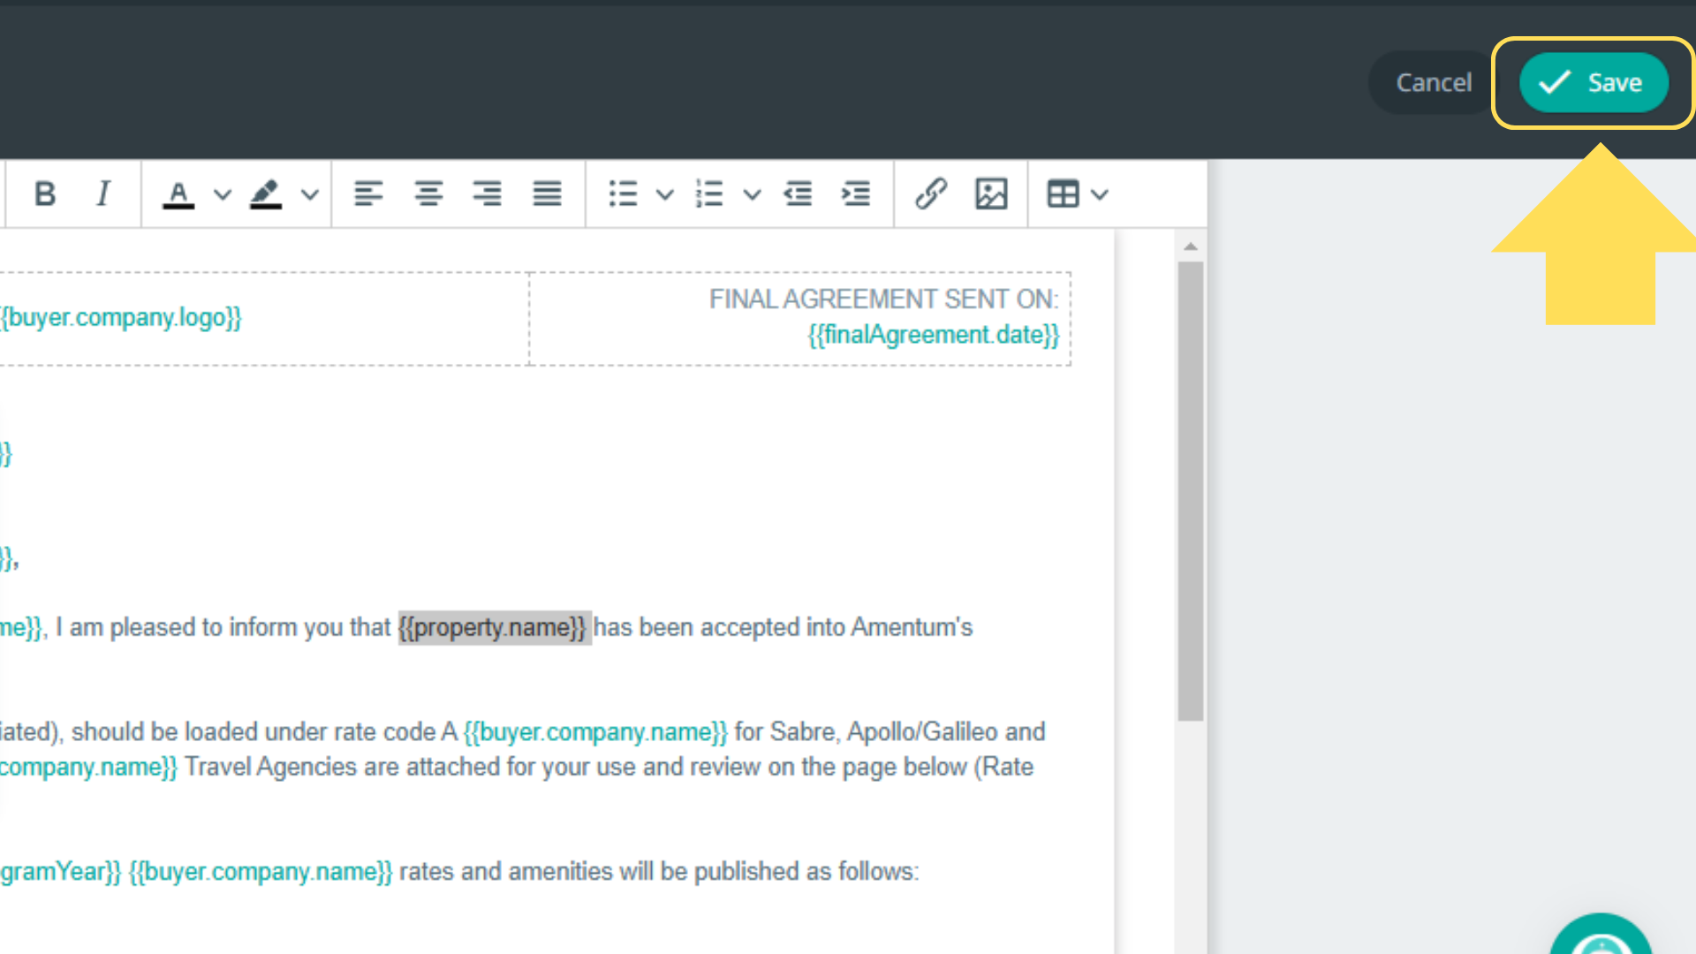The height and width of the screenshot is (954, 1696).
Task: Click the editor's vertical scrollbar thumb
Action: tap(1191, 490)
